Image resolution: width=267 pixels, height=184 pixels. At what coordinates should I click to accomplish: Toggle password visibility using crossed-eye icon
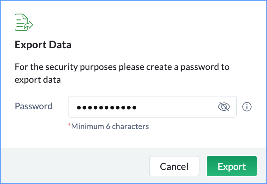pos(224,107)
